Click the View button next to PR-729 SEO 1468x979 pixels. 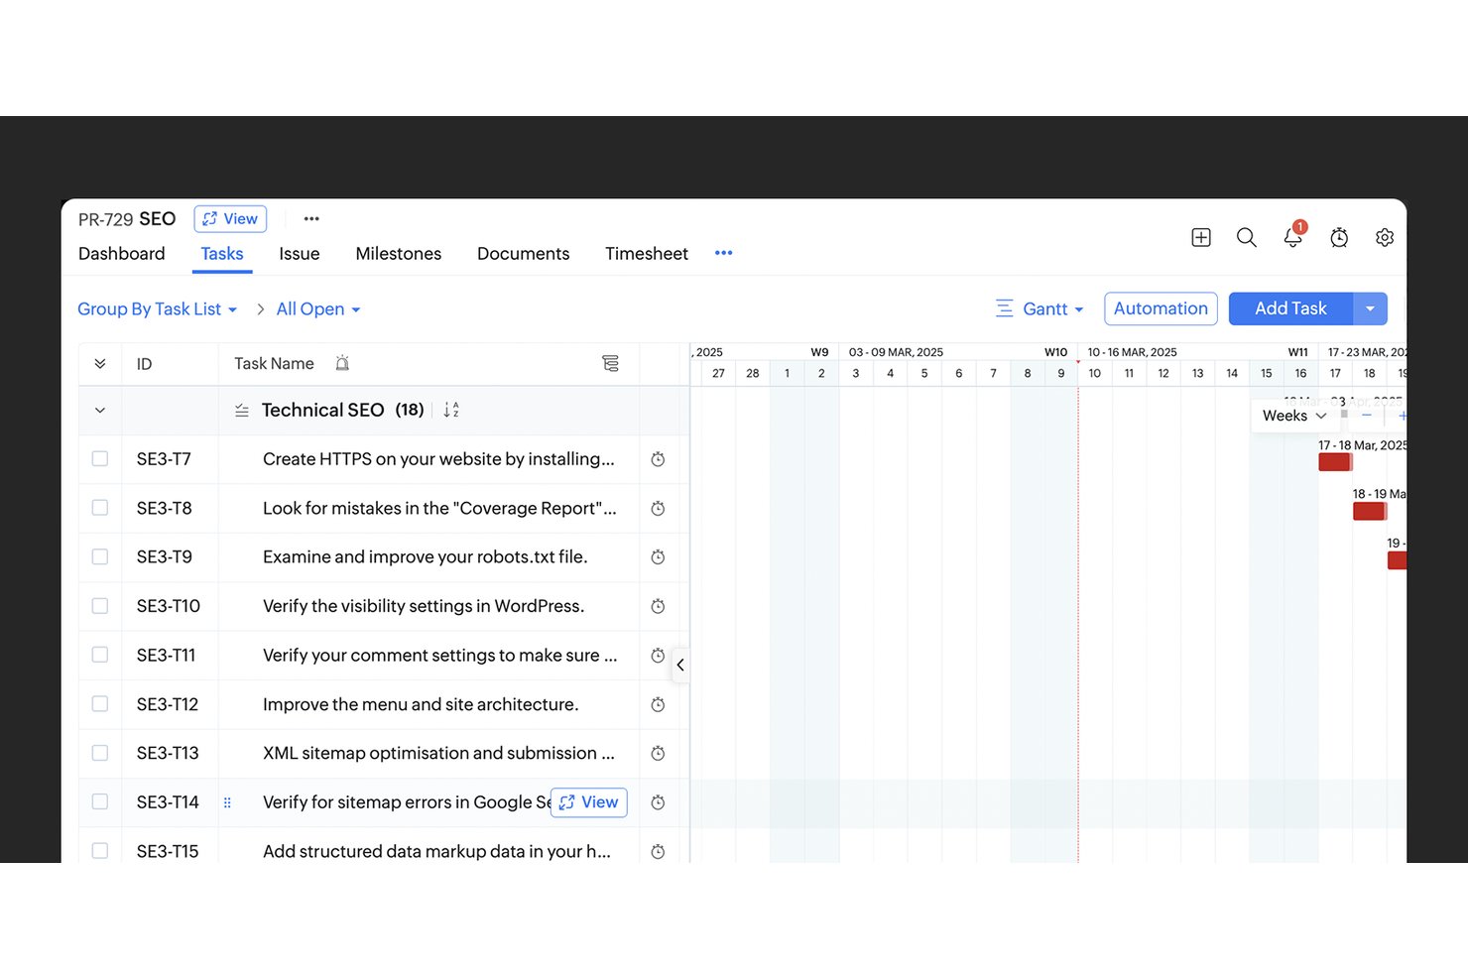tap(230, 218)
